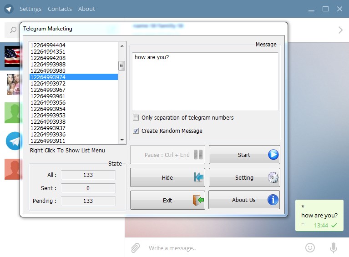
Task: Click the search magnifier icon
Action: pyautogui.click(x=13, y=30)
